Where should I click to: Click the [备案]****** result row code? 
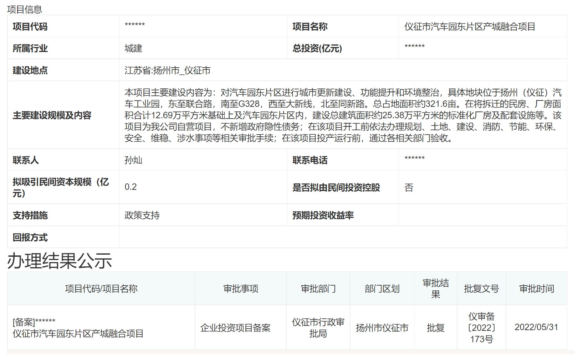(34, 322)
